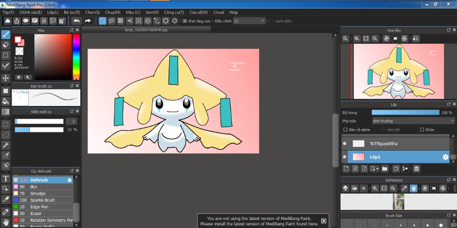Select the Brush tool in left toolbar
The height and width of the screenshot is (228, 457).
click(x=5, y=35)
